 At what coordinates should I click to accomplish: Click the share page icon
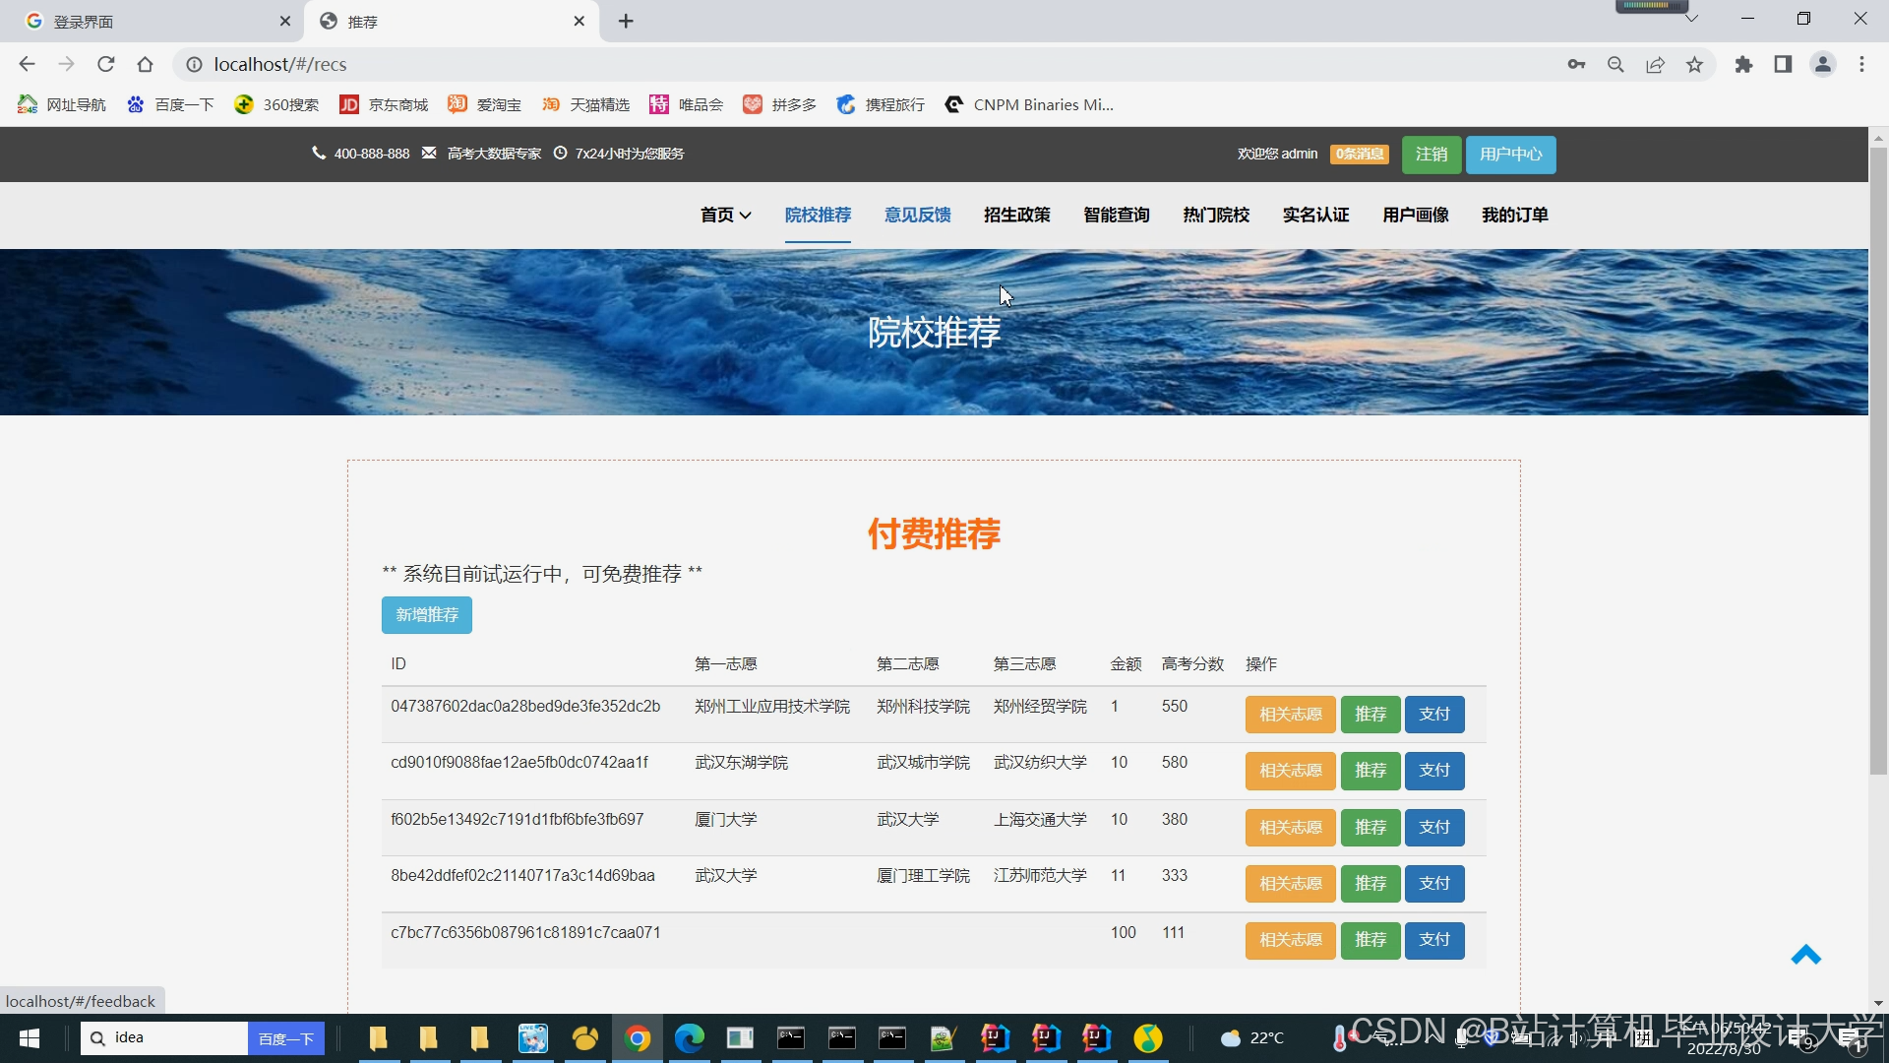pyautogui.click(x=1655, y=65)
